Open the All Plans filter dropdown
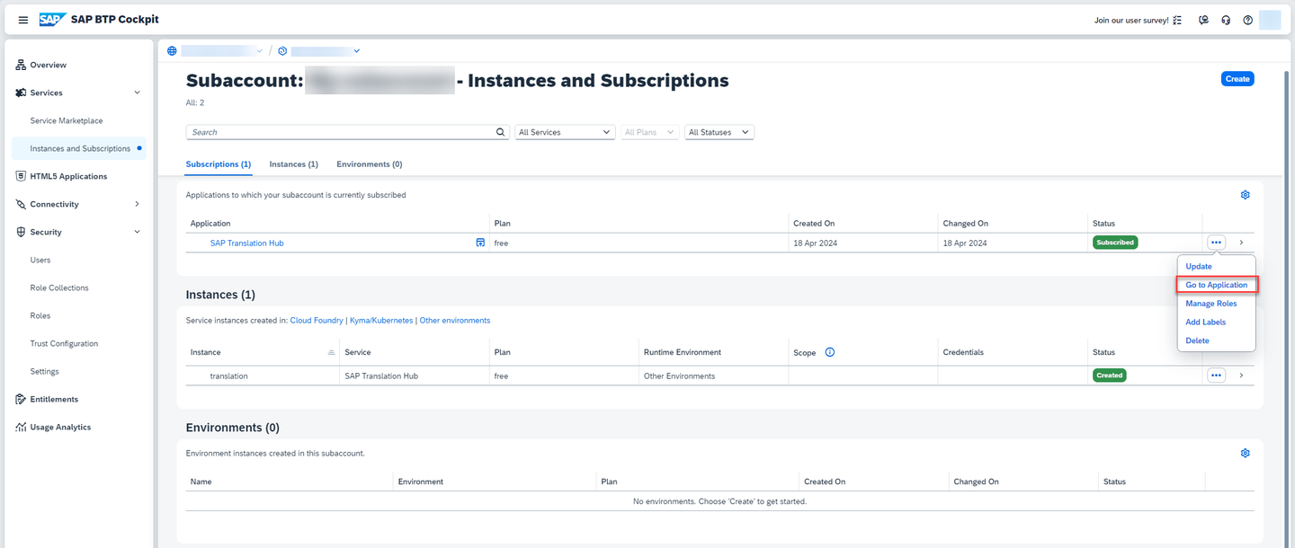Viewport: 1295px width, 548px height. pos(649,132)
